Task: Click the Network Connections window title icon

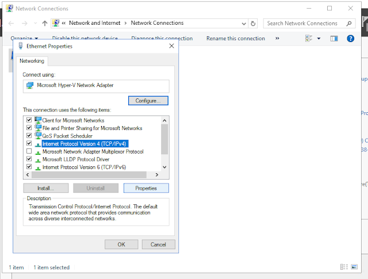Action: (x=9, y=8)
